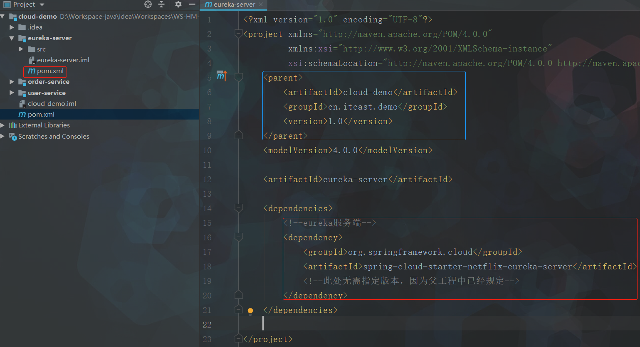Click the collapse all icon in Project panel
The image size is (640, 347).
(161, 4)
